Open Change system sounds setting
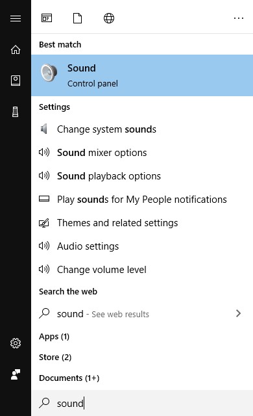Viewport: 253px width, 416px height. [x=142, y=129]
